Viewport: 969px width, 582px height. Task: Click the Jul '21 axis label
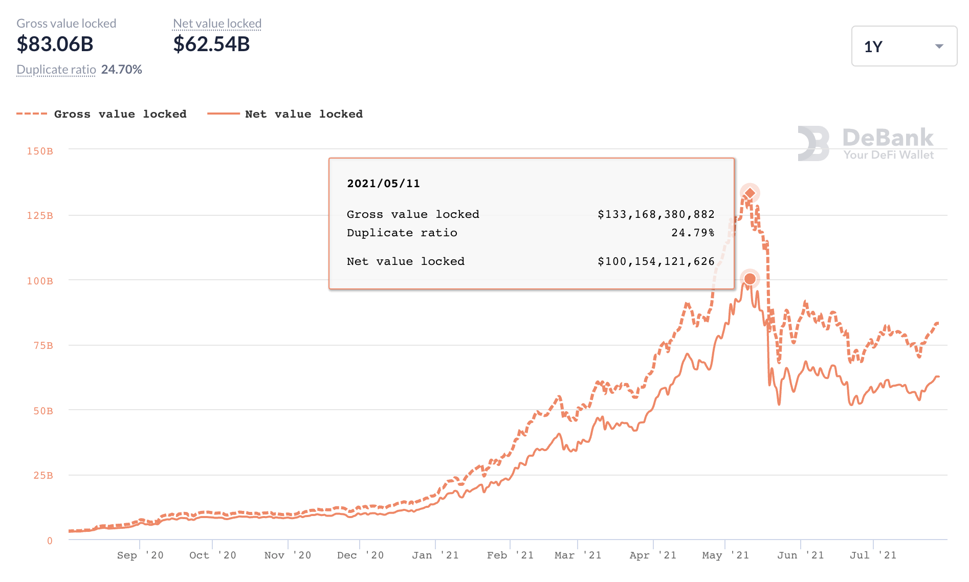click(x=873, y=555)
